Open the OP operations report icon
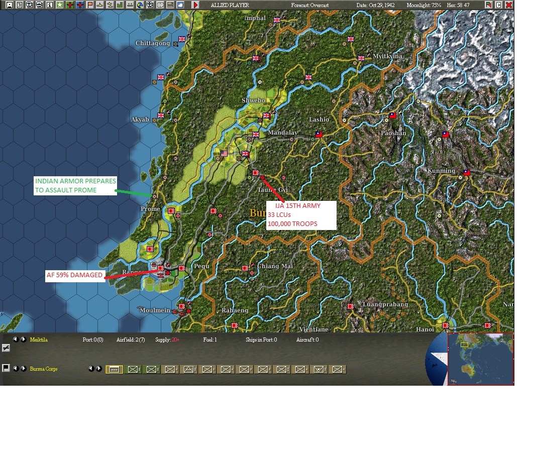Screen dimensions: 533x451 [160, 5]
